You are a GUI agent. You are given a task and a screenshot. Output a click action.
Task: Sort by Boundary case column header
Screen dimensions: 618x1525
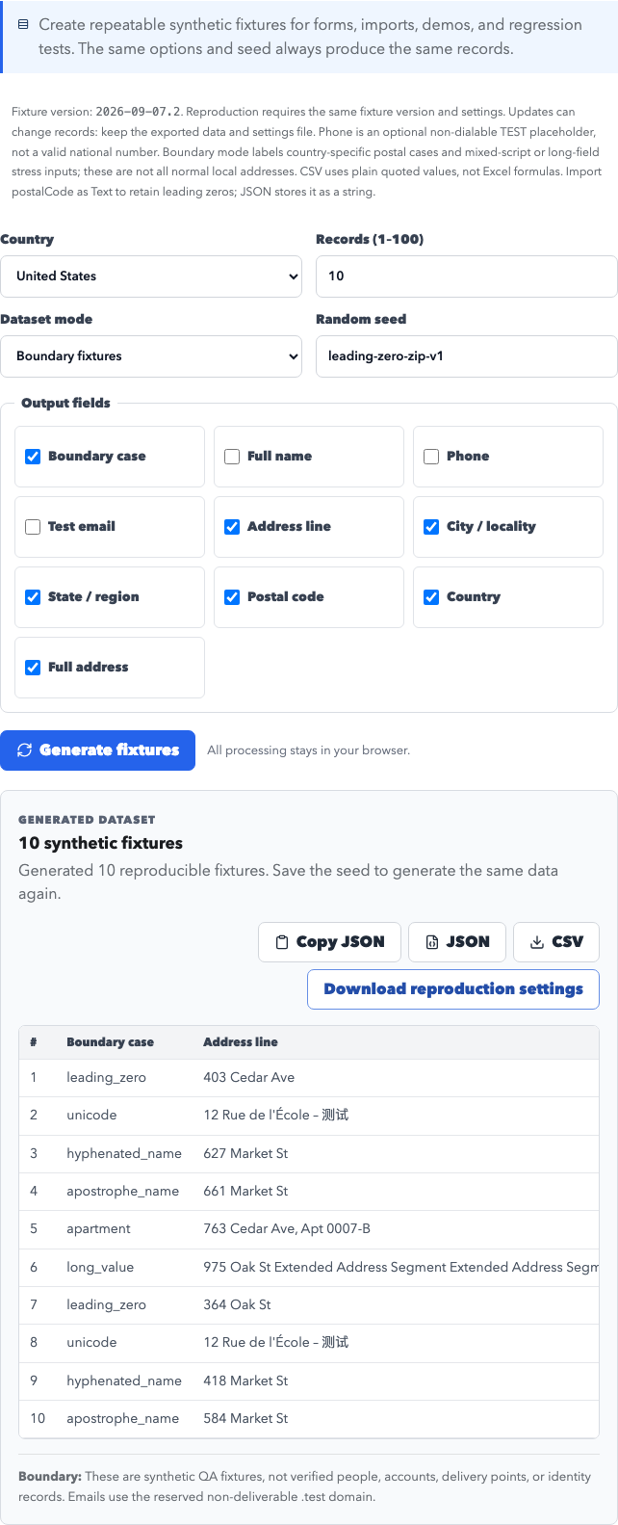pos(110,1042)
